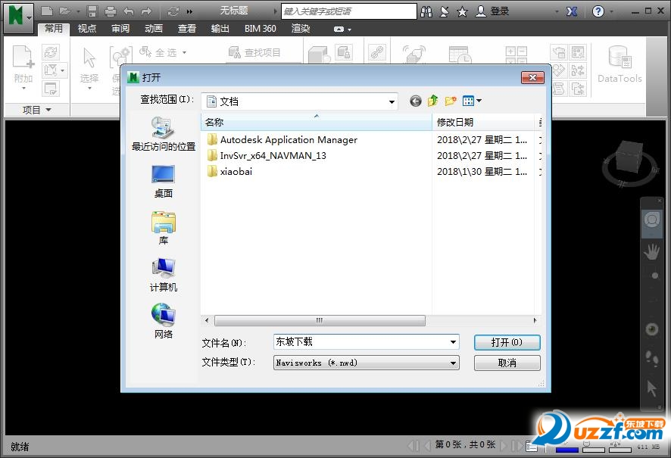
Task: Click the keyword search box in title bar
Action: 349,11
